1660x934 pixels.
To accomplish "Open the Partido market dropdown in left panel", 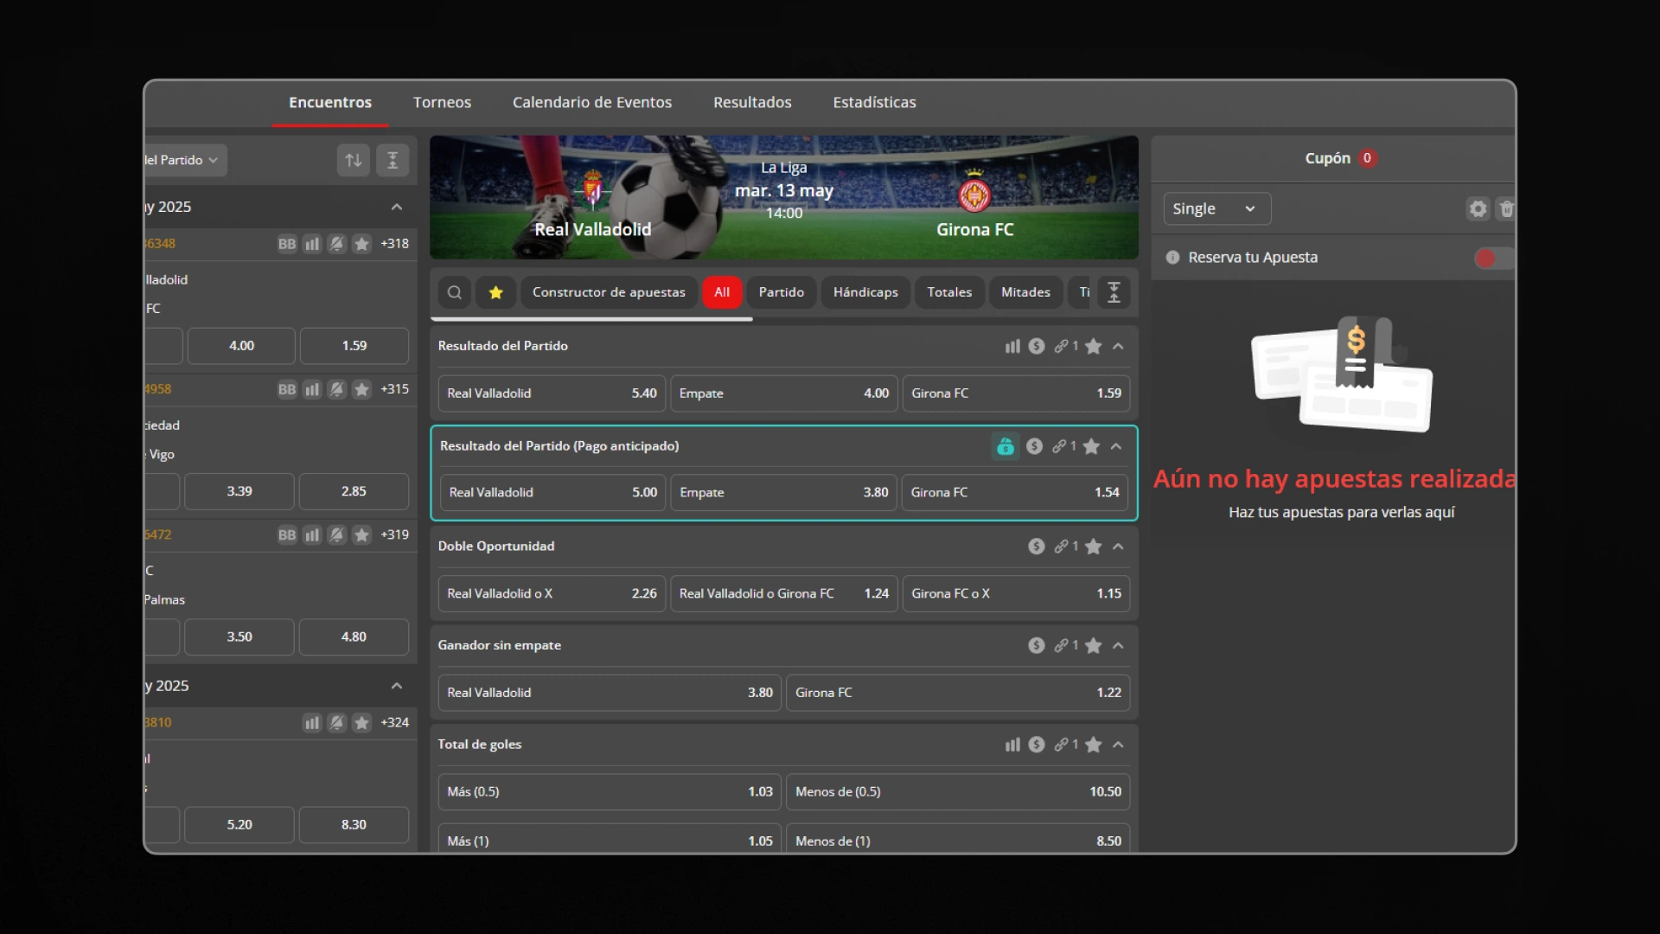I will 185,160.
